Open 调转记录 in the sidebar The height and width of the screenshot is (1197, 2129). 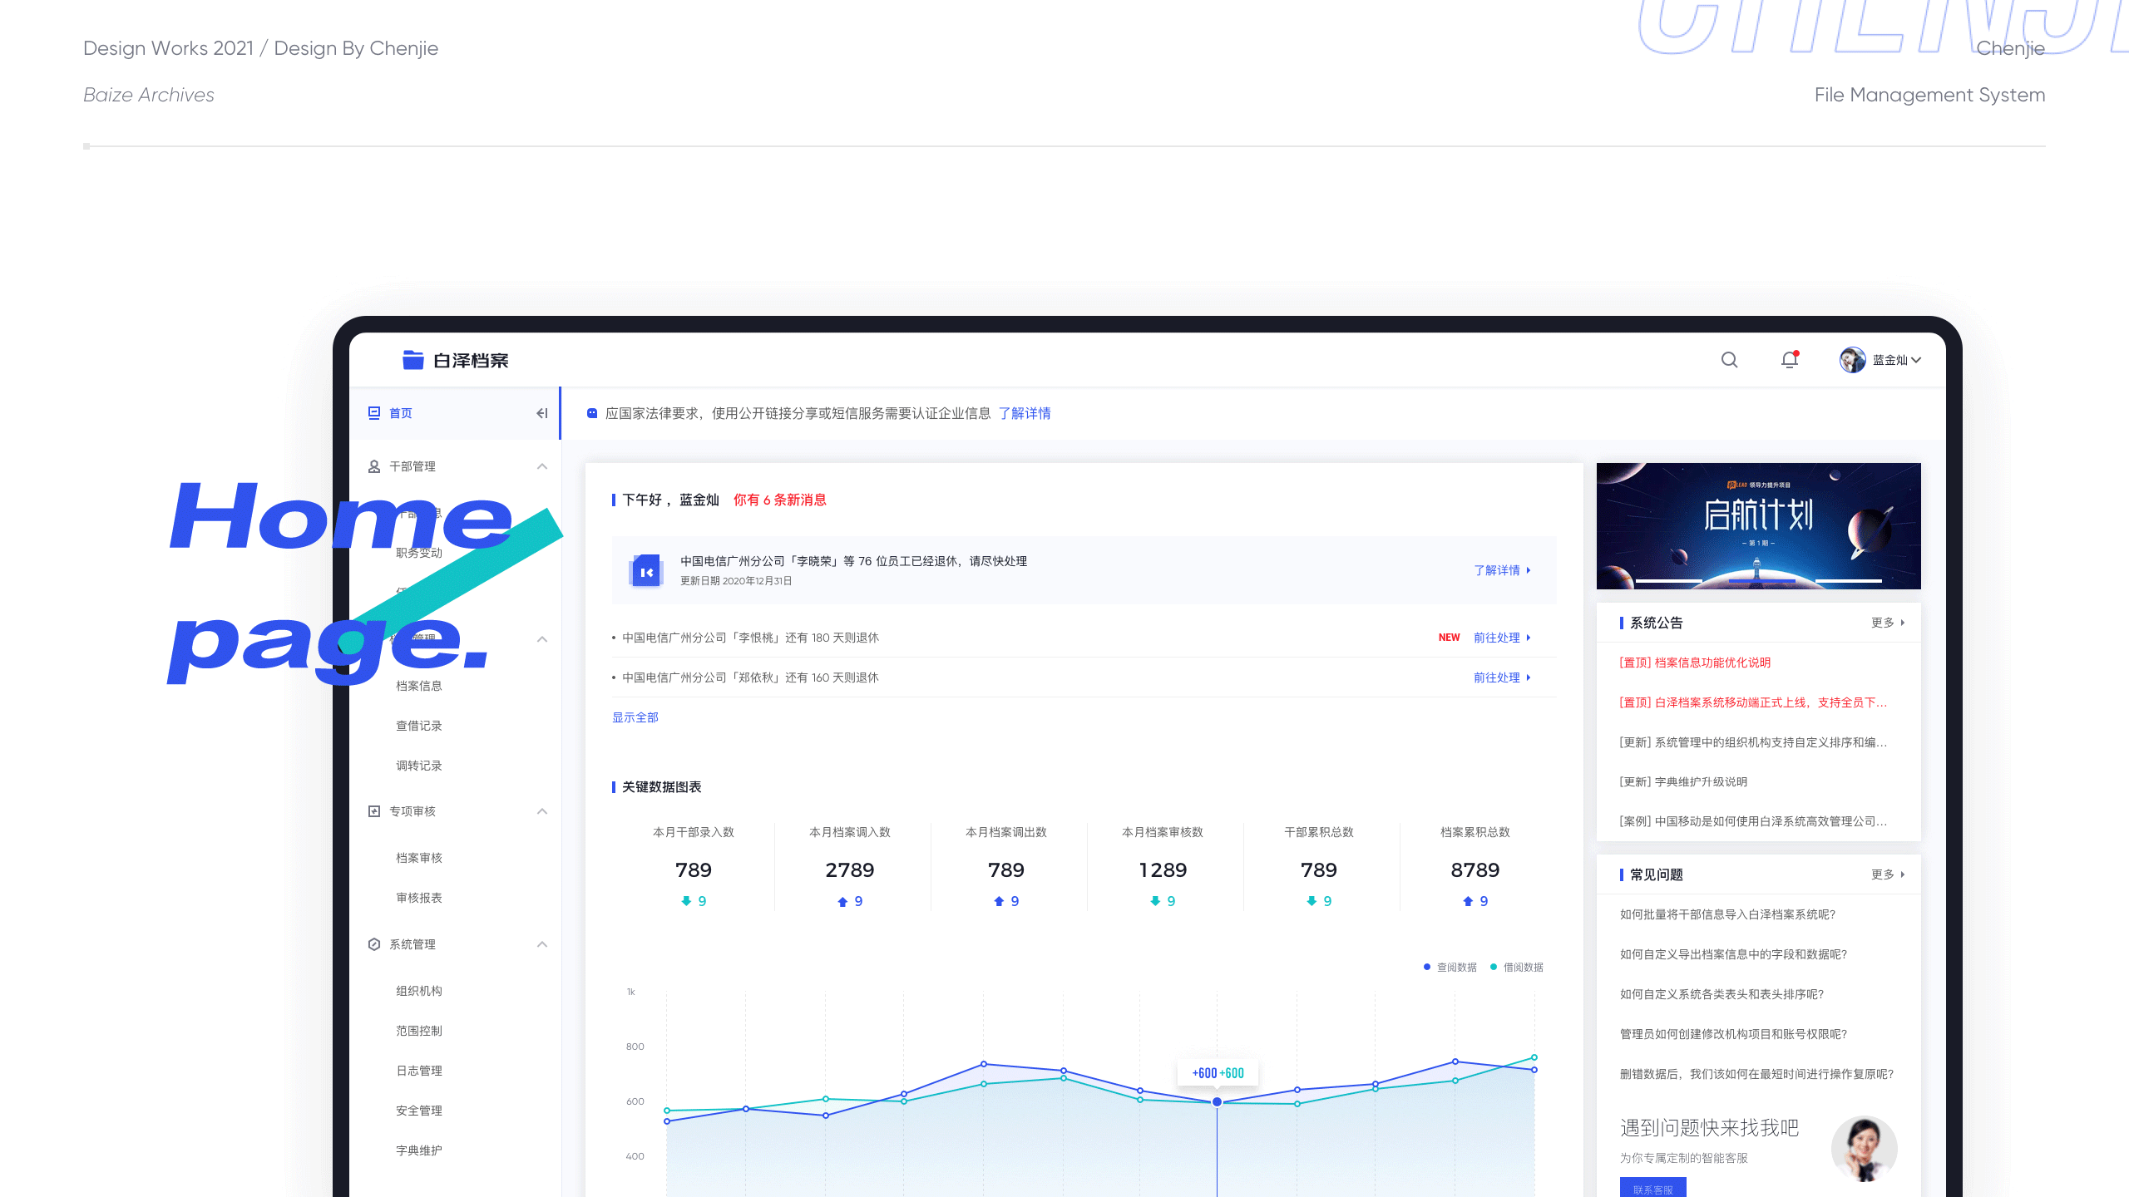419,766
